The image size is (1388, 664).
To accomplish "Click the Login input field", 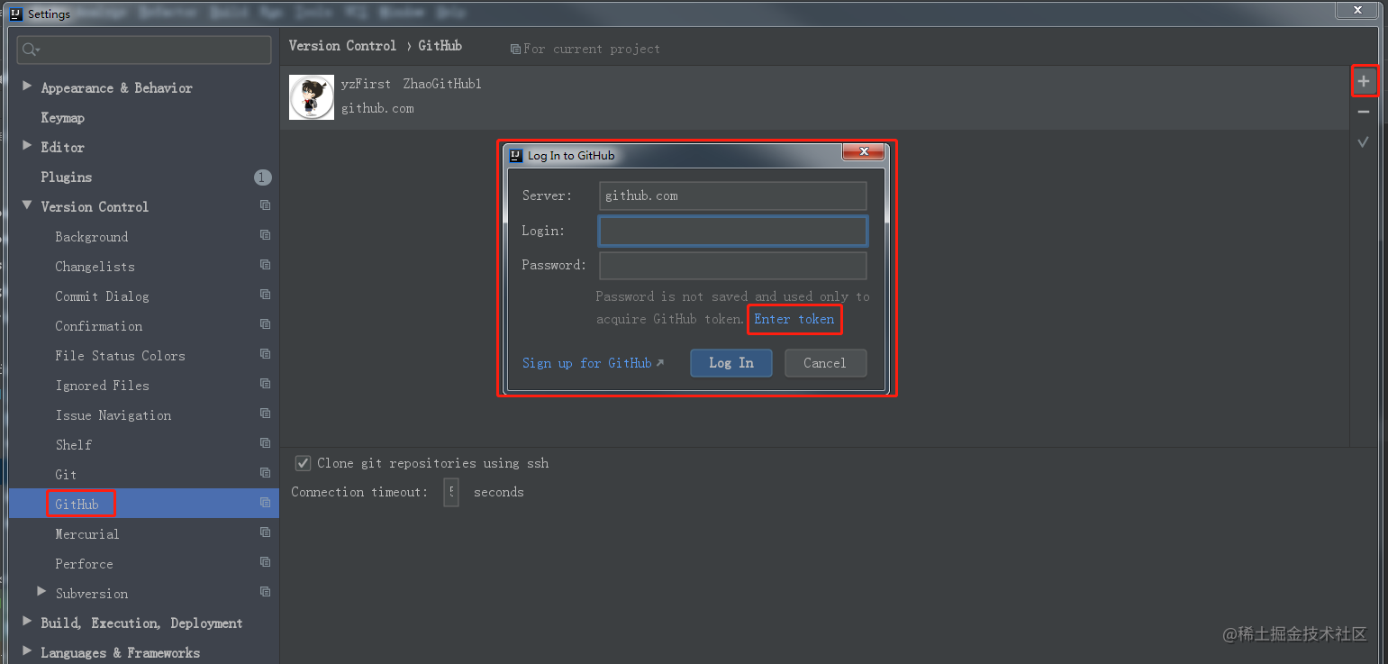I will click(733, 231).
